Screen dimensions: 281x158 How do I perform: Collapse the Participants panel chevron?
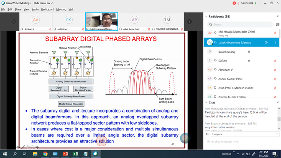pos(206,16)
